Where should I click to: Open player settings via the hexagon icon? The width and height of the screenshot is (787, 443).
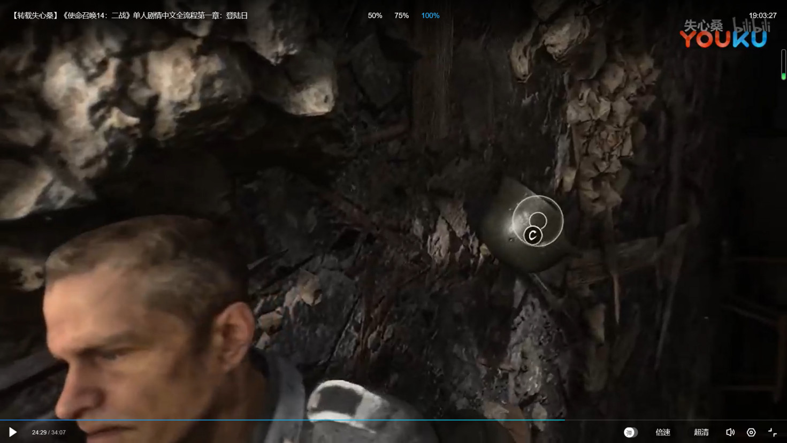(751, 432)
